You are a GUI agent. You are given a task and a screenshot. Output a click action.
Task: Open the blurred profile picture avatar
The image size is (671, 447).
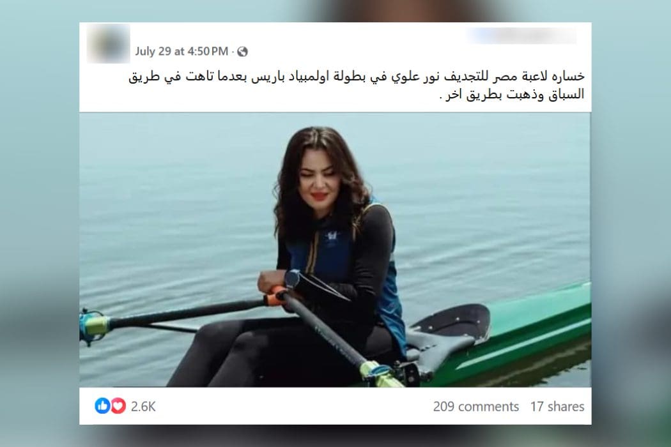[108, 43]
